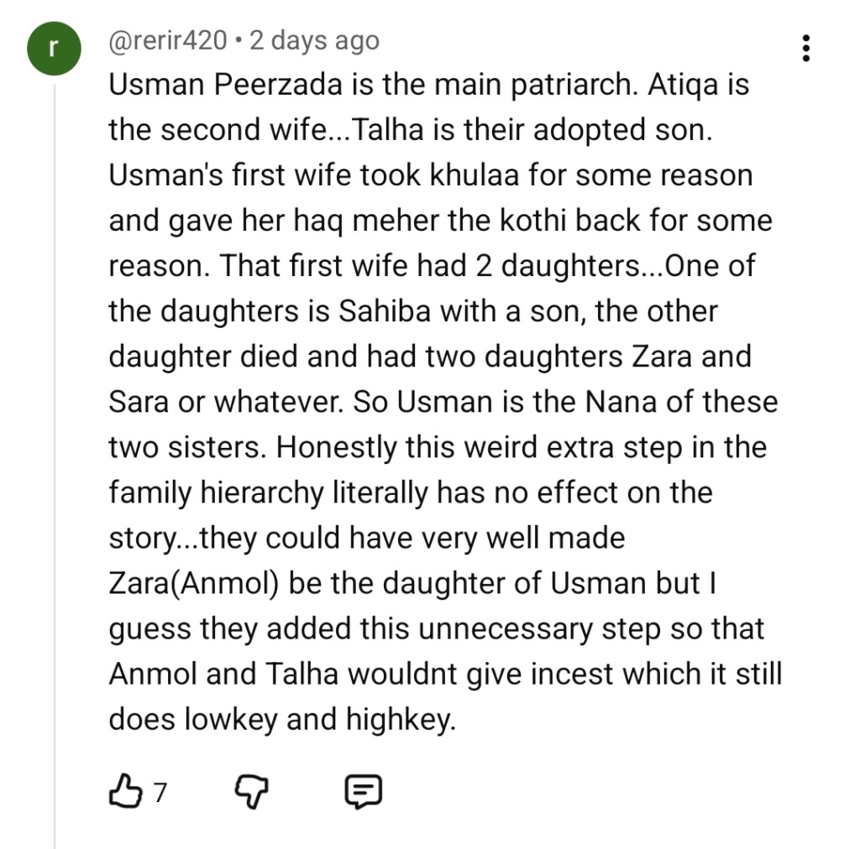
Task: Open the three-dot options menu
Action: [806, 49]
